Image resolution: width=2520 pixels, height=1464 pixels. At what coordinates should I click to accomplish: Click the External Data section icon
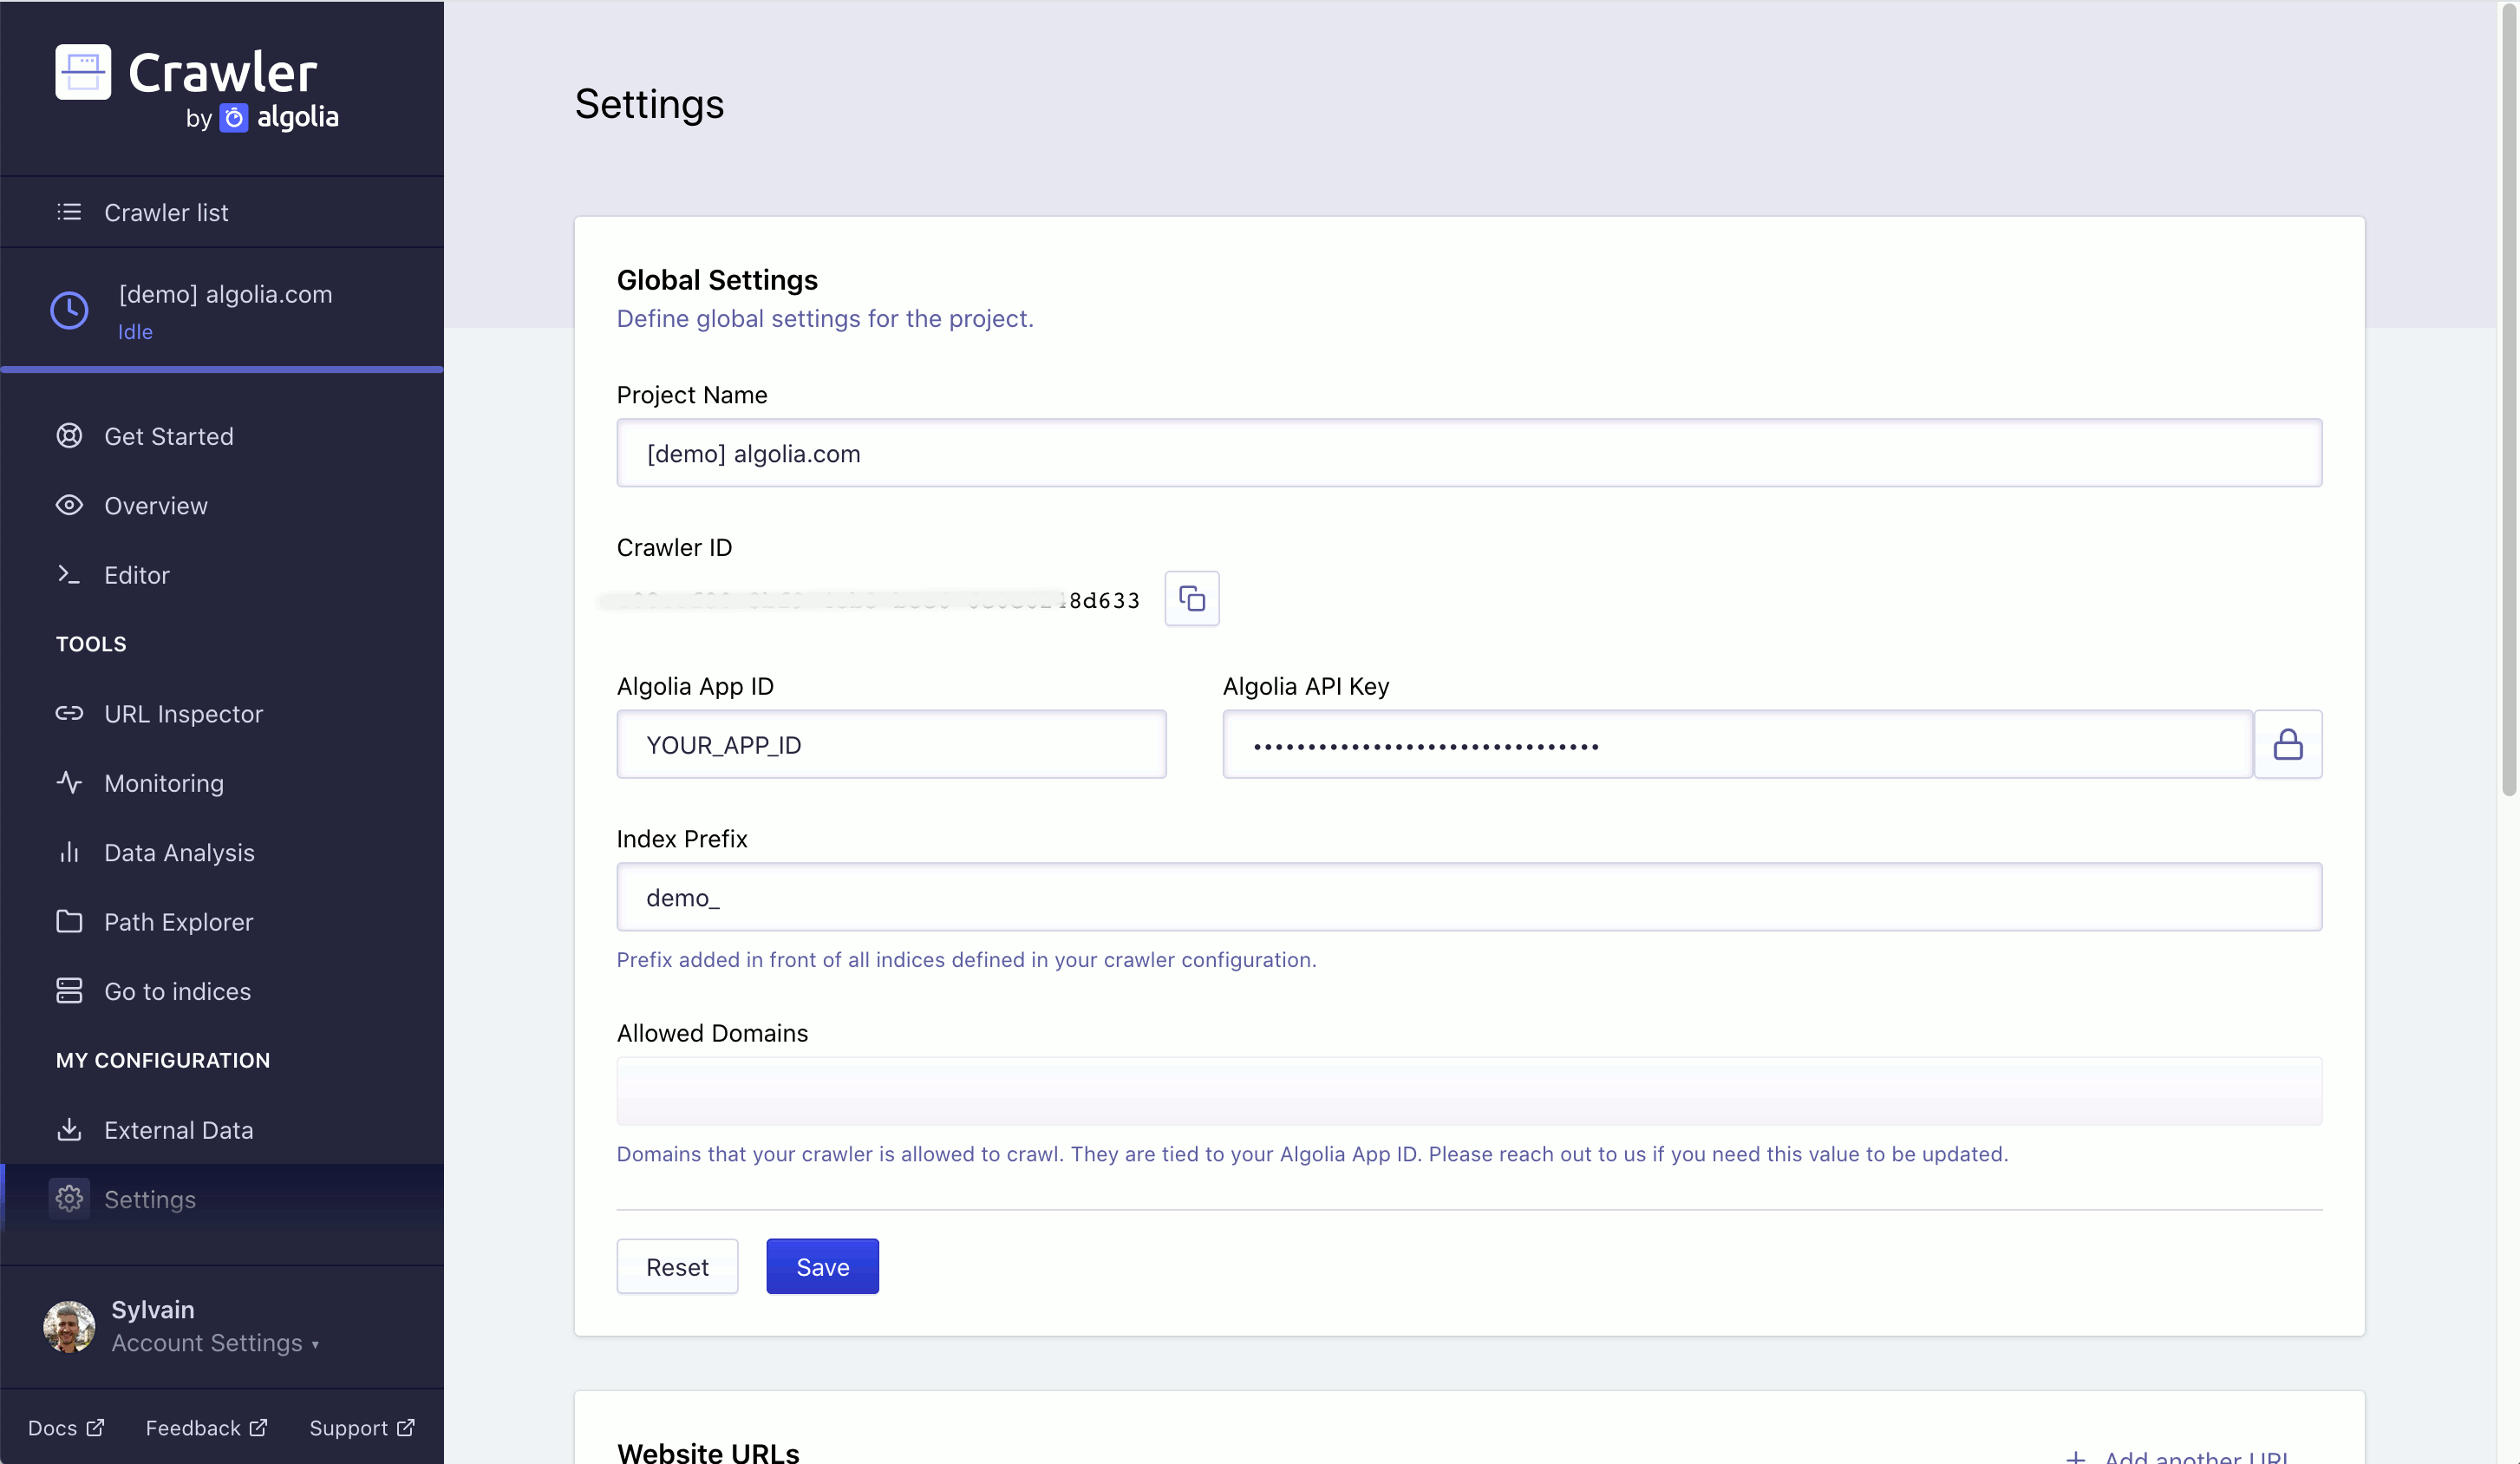click(68, 1129)
